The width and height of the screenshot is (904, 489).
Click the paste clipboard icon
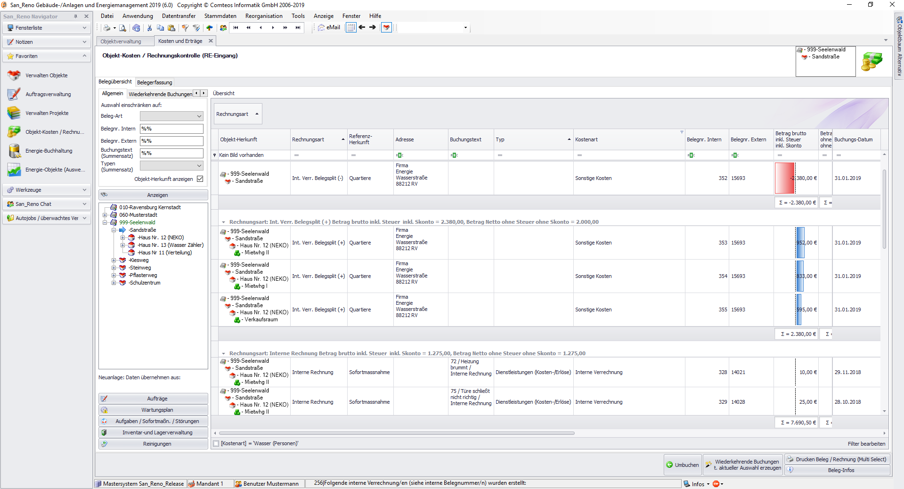click(x=171, y=28)
